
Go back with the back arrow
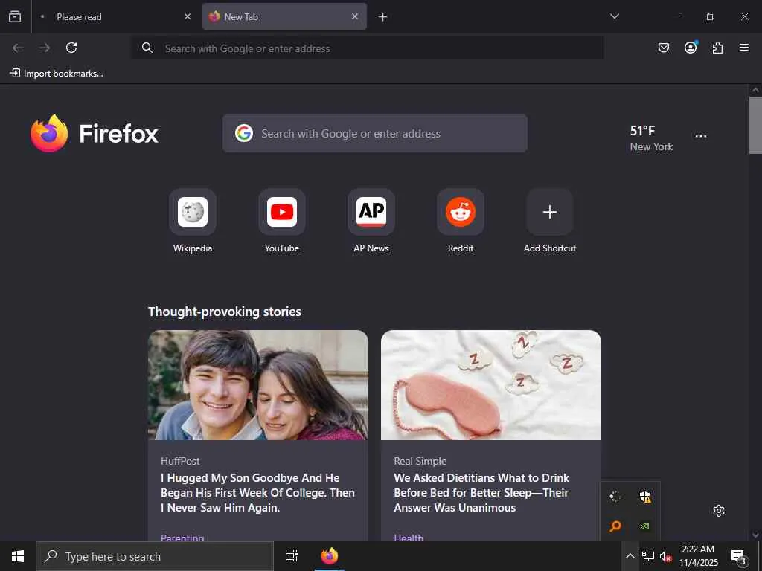(18, 48)
